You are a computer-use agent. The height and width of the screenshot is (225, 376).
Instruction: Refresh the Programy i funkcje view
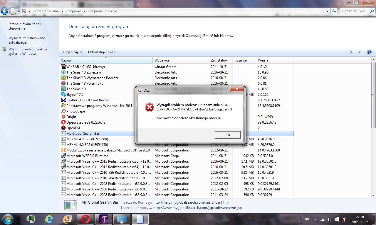334,11
